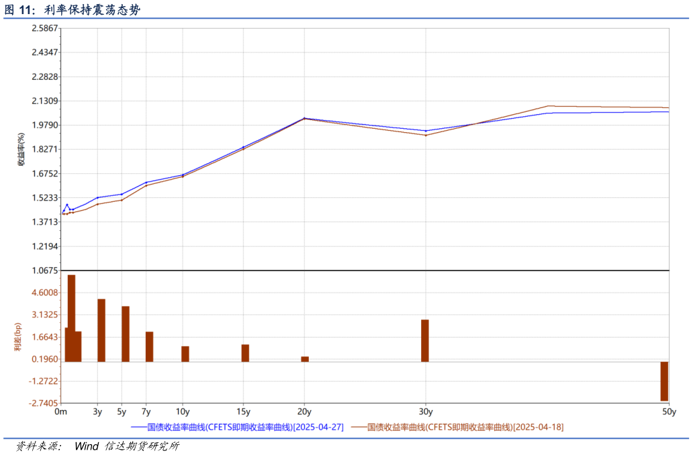The image size is (693, 455).
Task: Click the negative spread bar at 50y
Action: pyautogui.click(x=664, y=381)
